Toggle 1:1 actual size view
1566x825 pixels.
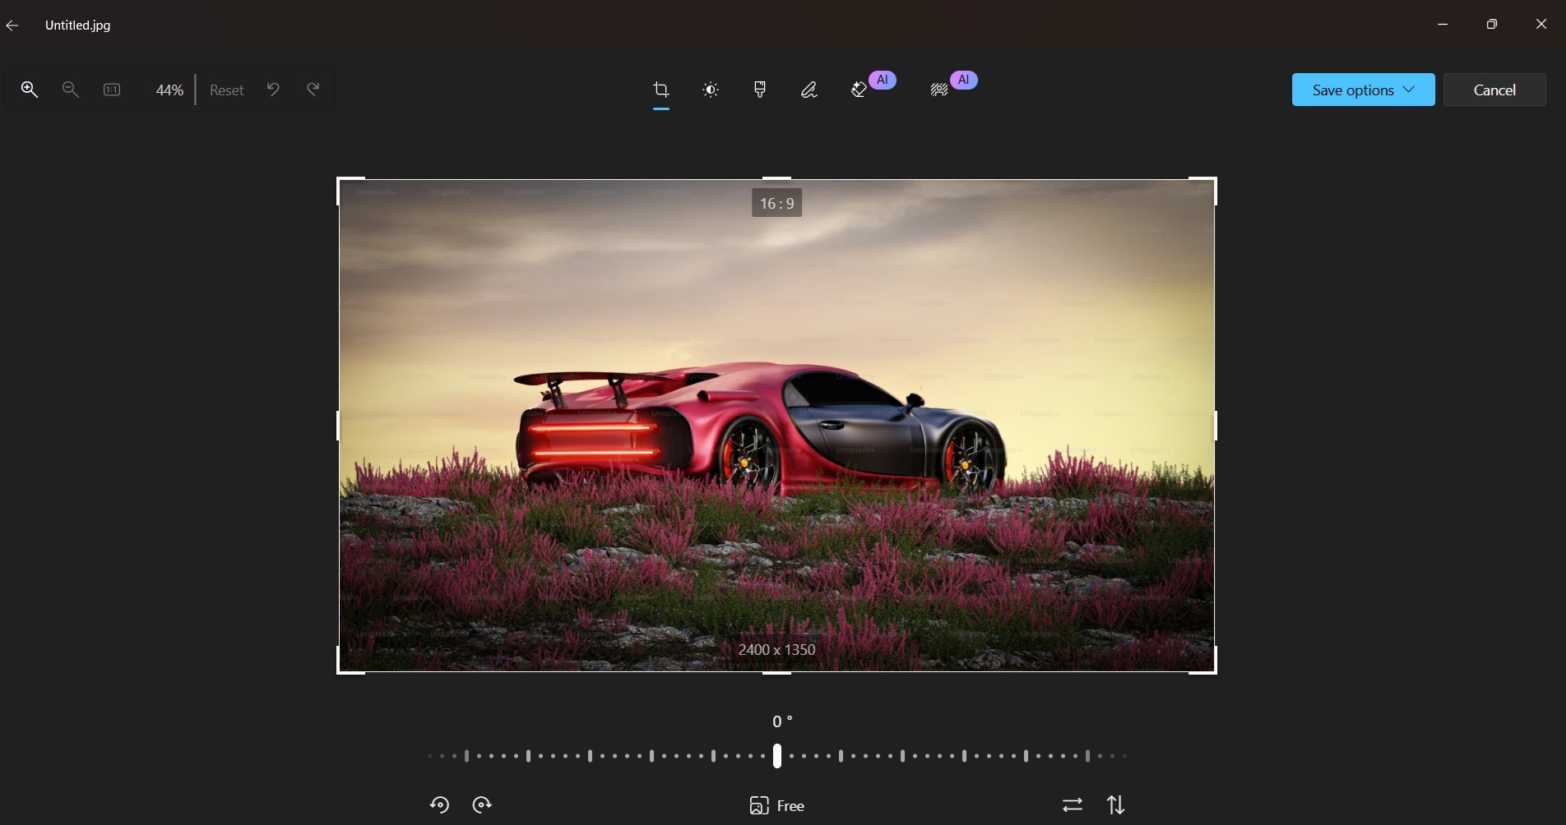tap(111, 90)
